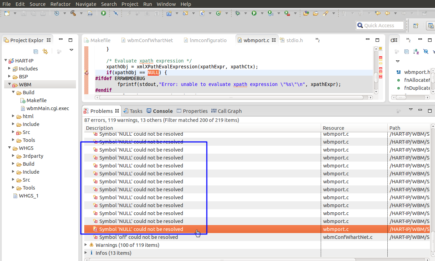
Task: Expand the Infos group
Action: pos(86,253)
